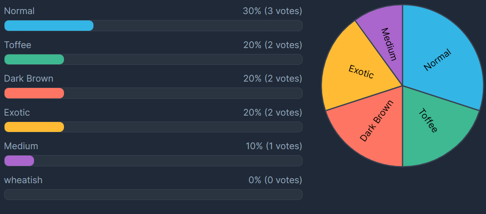Click the red Dark Brown pie slice
This screenshot has width=486, height=214.
point(376,121)
